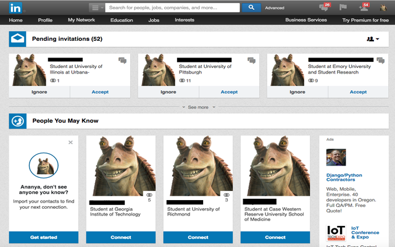Click the People You May Know icon

click(x=18, y=121)
